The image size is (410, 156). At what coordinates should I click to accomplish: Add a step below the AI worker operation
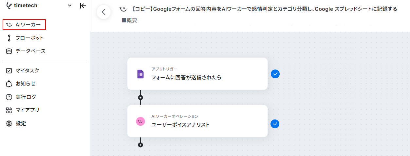[x=140, y=145]
